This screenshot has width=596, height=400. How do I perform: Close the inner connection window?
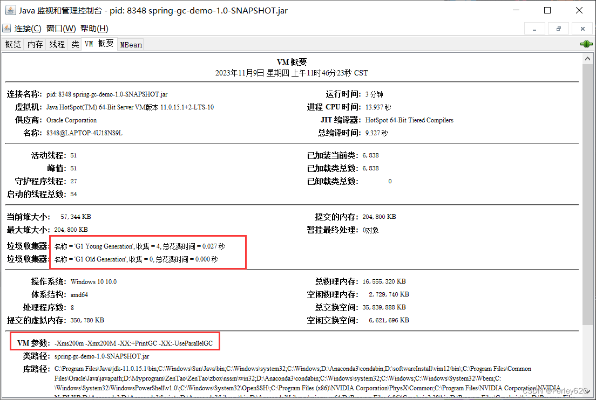583,29
